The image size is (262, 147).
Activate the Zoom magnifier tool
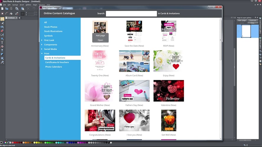coord(2,62)
